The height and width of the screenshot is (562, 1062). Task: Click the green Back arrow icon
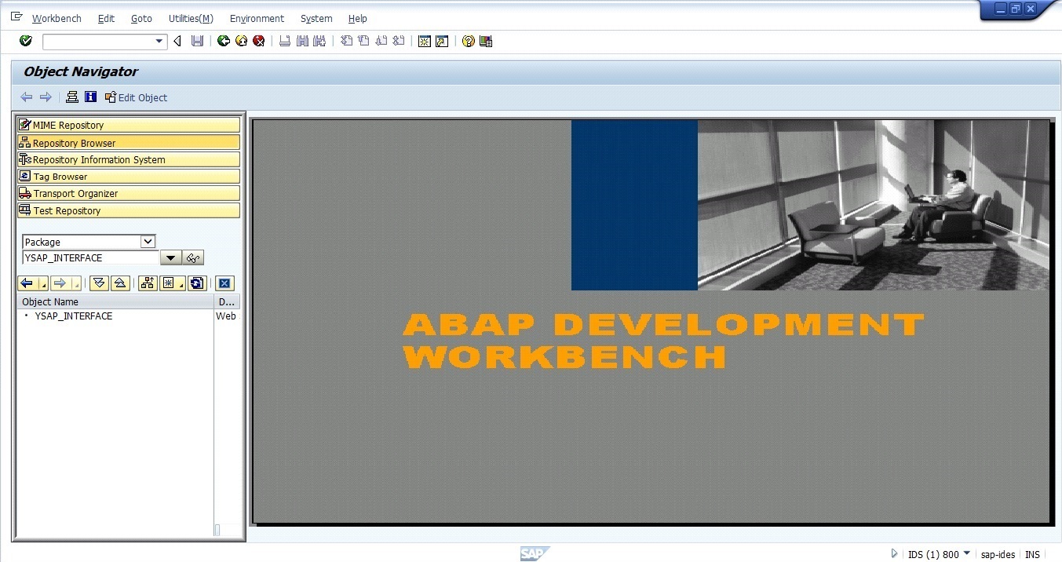pos(224,41)
